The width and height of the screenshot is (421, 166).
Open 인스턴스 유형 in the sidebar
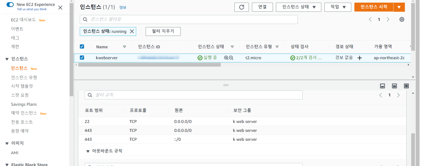pyautogui.click(x=24, y=77)
